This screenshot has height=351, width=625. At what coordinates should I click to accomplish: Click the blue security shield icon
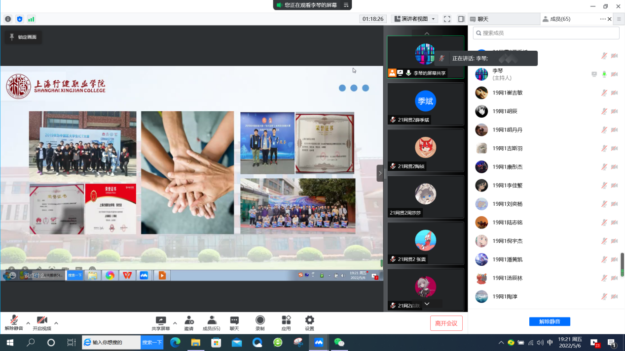pos(20,19)
